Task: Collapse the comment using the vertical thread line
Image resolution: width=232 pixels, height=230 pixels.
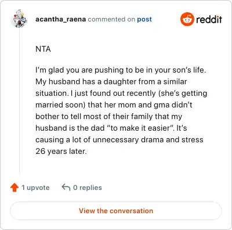Action: click(x=19, y=100)
